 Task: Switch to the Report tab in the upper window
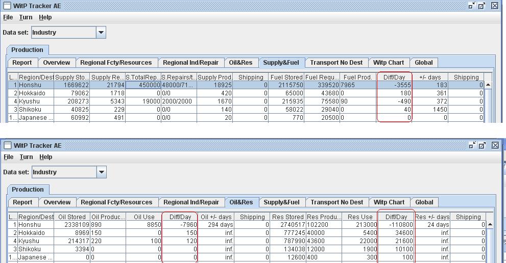22,63
